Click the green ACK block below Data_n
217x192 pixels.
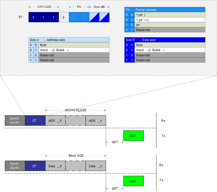pyautogui.click(x=133, y=181)
